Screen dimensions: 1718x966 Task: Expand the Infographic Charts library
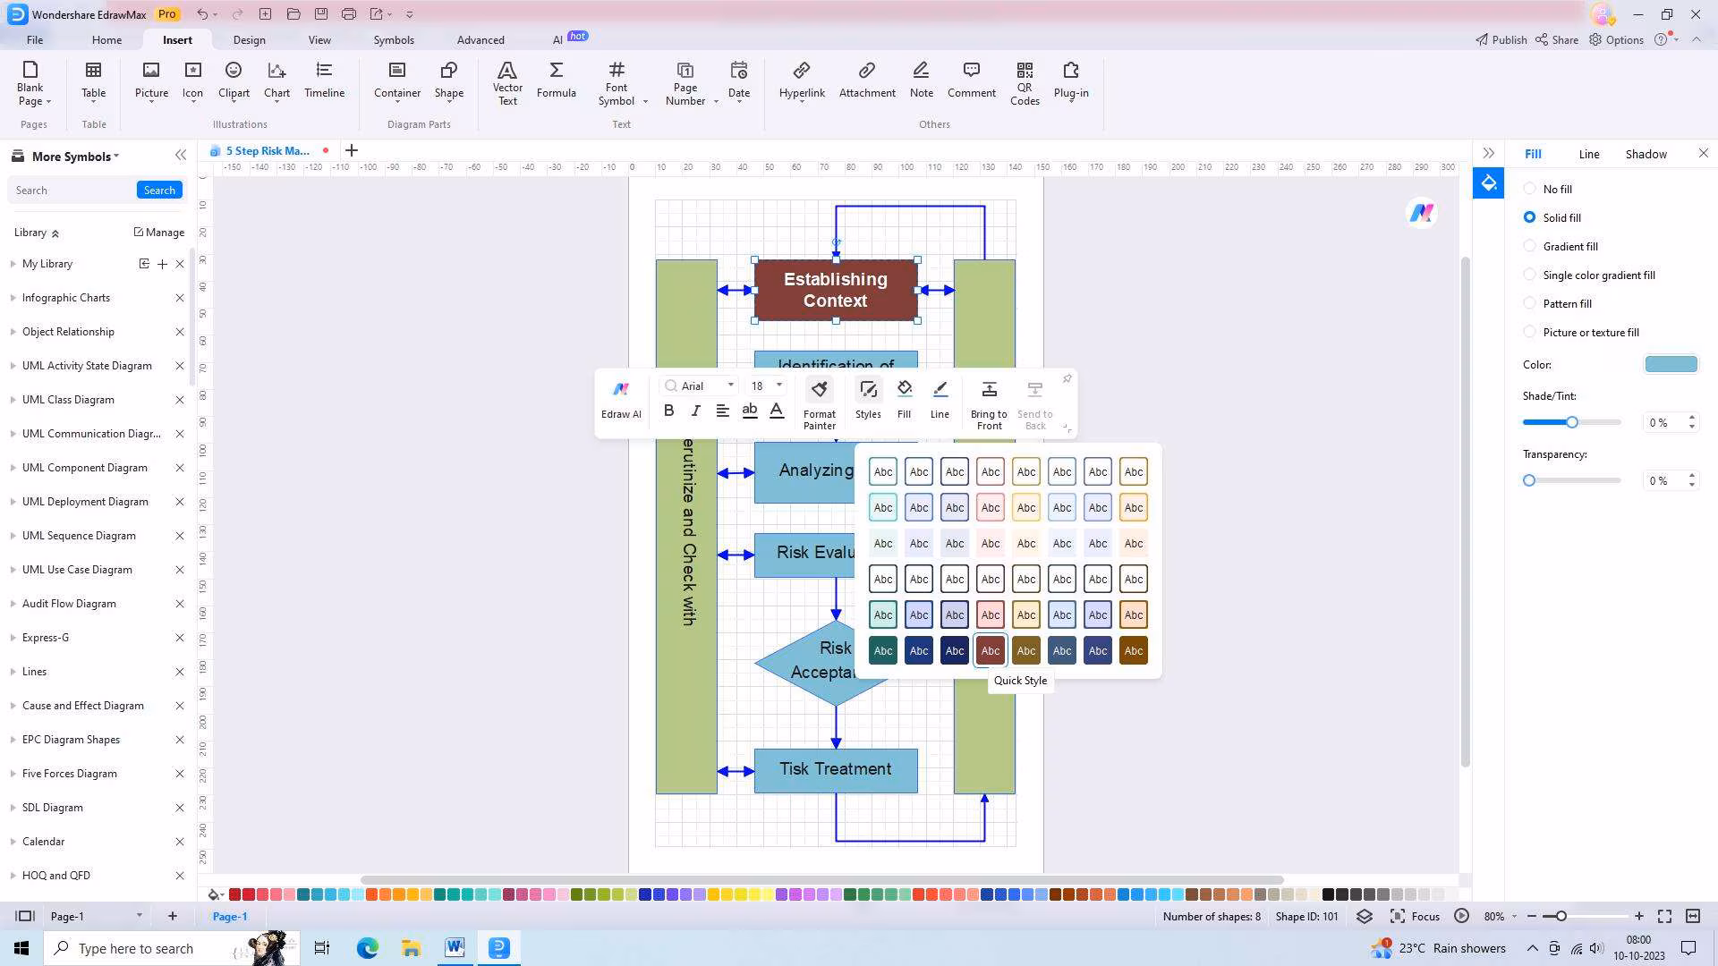66,298
